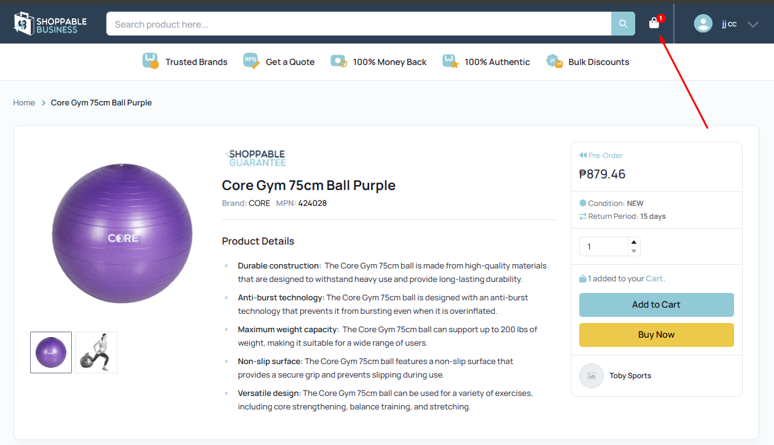Open the Toby Sports seller name
This screenshot has height=445, width=774.
[630, 376]
